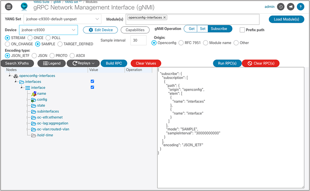Open the Device dropdown
The height and width of the screenshot is (191, 310).
coord(49,30)
